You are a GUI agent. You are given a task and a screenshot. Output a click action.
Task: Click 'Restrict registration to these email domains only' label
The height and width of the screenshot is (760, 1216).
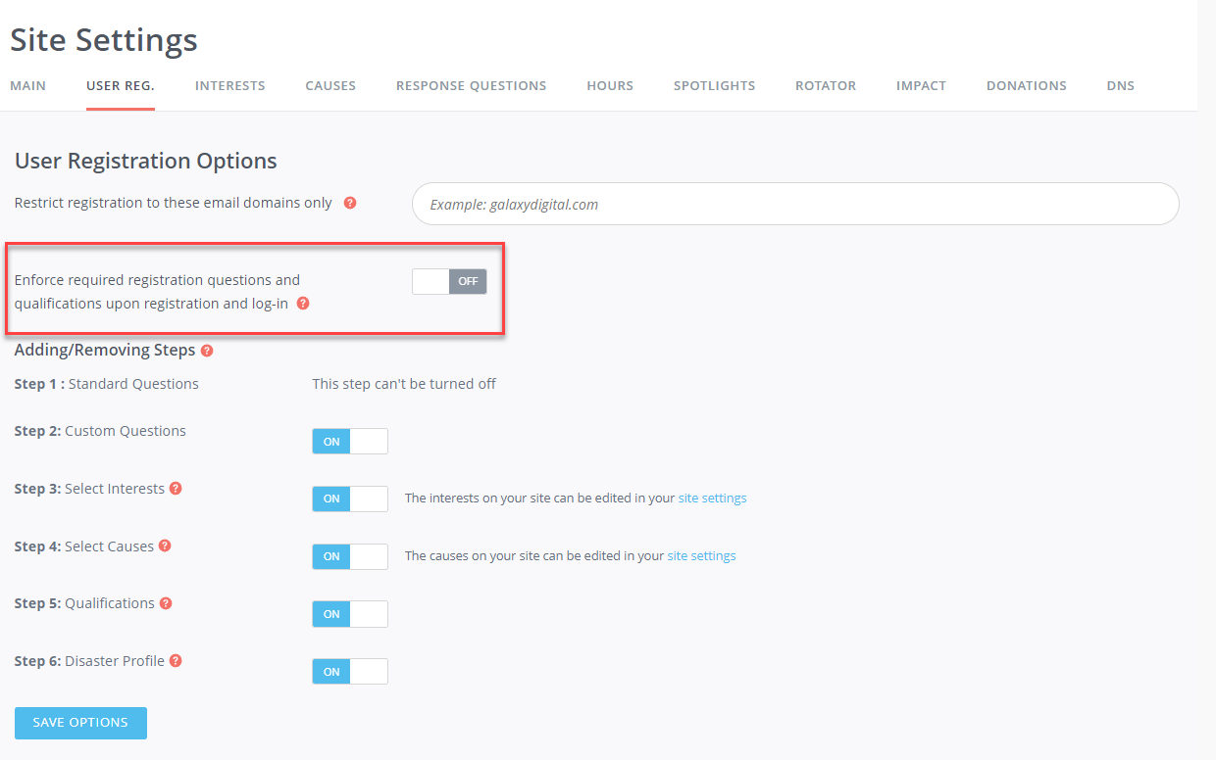(x=174, y=203)
